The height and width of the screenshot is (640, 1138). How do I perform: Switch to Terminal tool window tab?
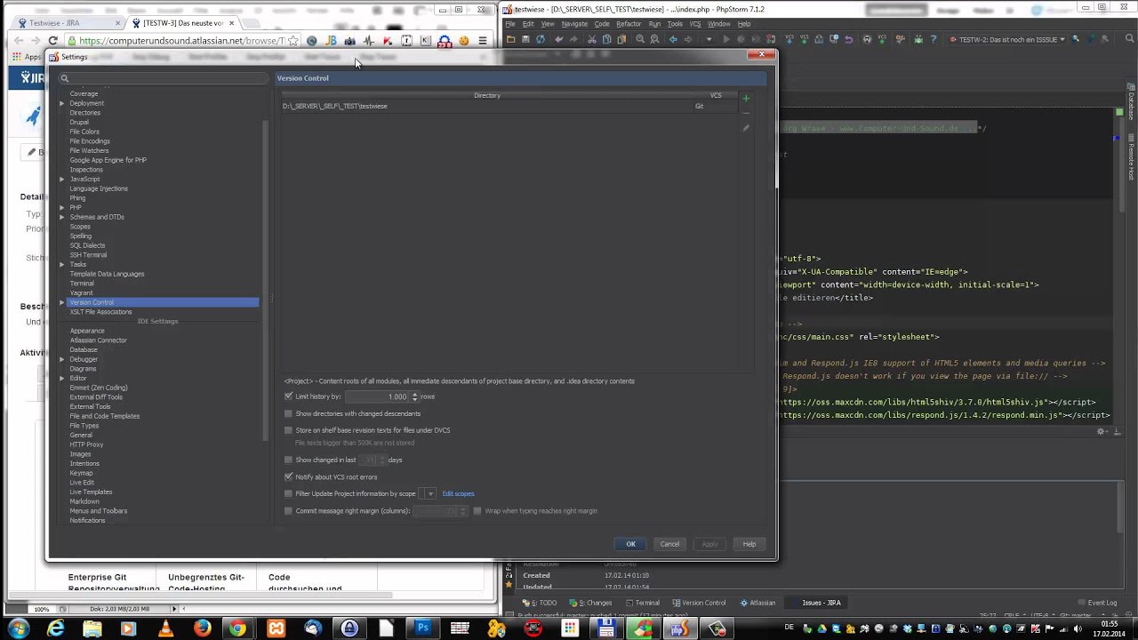point(641,603)
